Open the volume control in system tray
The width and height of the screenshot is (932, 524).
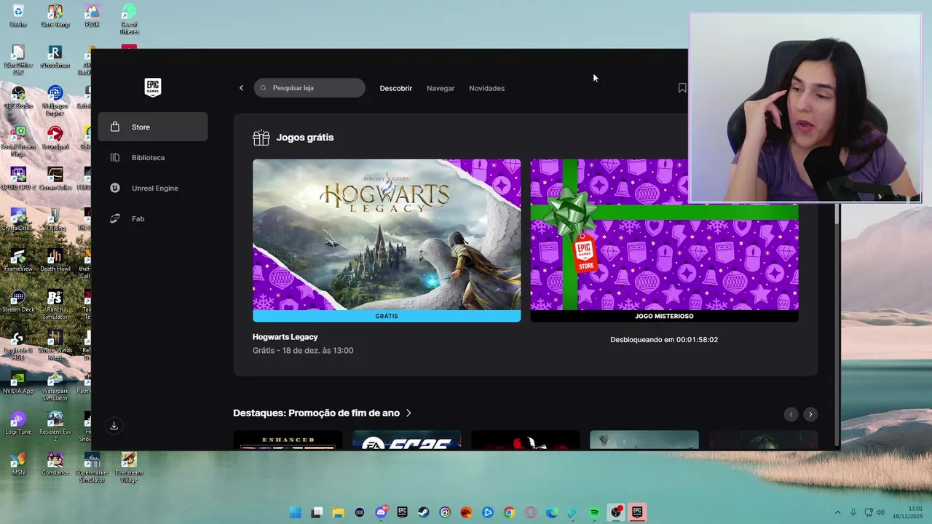(880, 512)
